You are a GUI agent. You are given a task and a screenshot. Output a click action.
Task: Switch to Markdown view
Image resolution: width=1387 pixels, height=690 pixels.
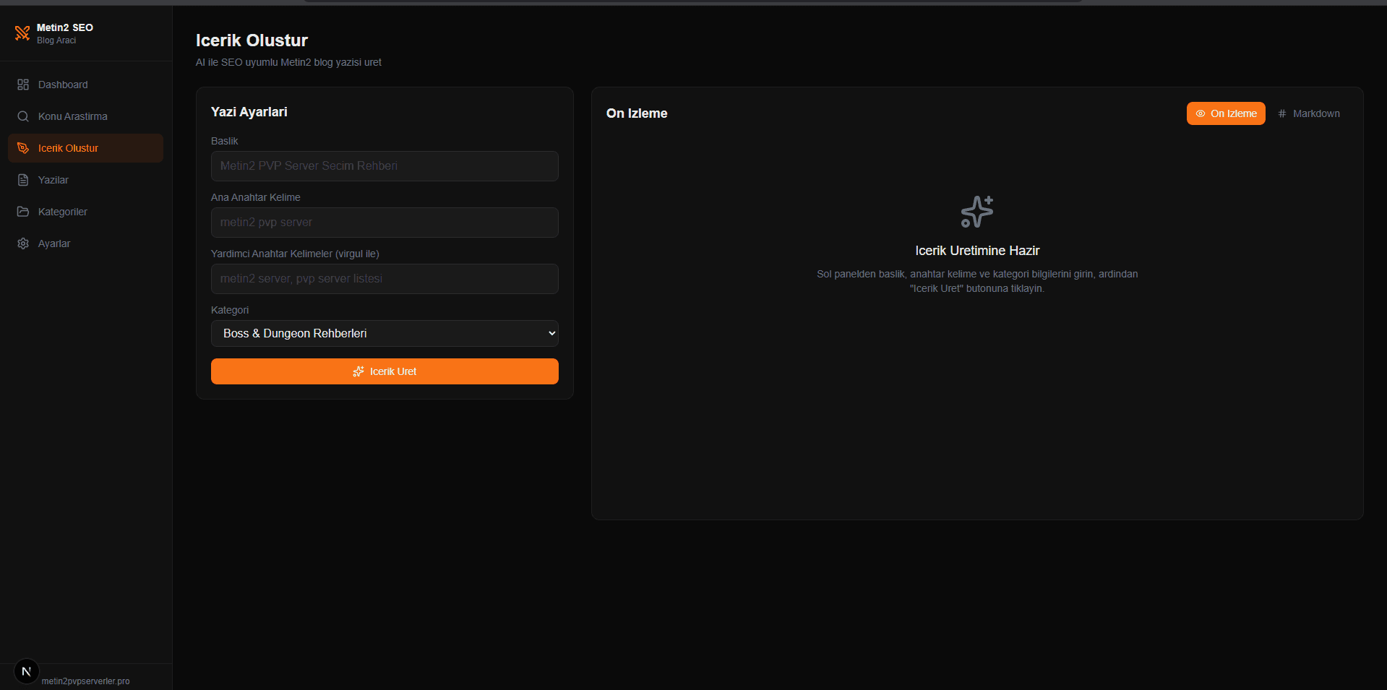[1309, 113]
